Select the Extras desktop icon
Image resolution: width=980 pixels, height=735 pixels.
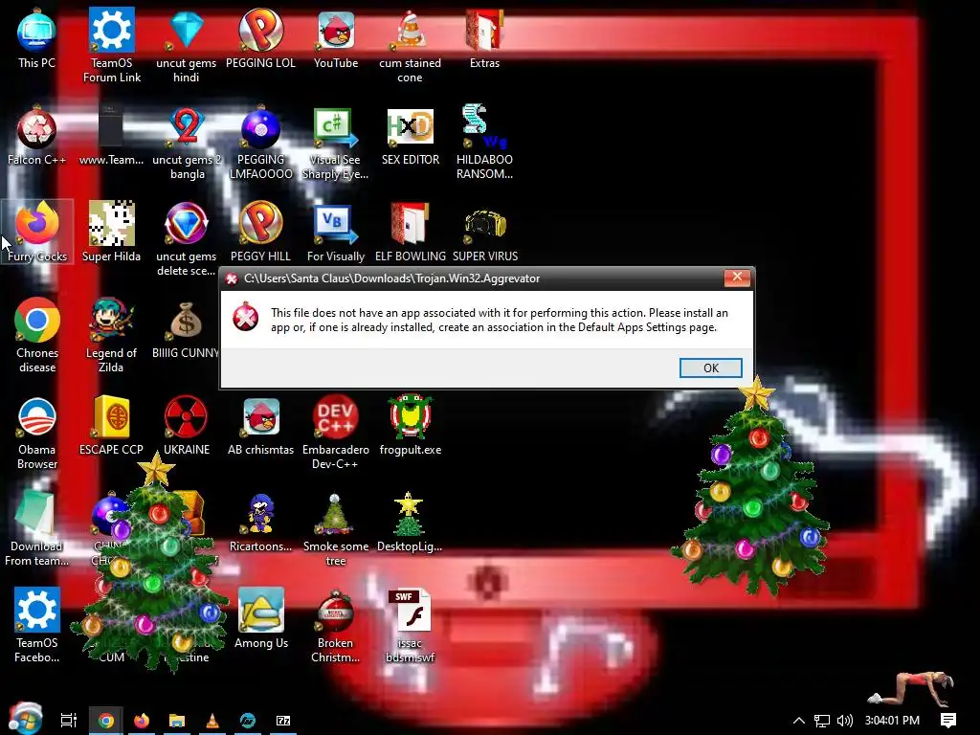484,38
